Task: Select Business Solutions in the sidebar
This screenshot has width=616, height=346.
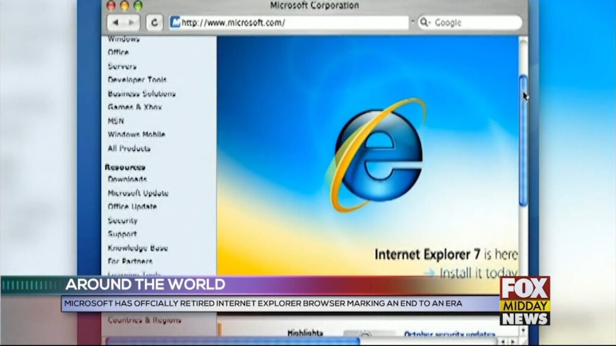Action: point(141,93)
